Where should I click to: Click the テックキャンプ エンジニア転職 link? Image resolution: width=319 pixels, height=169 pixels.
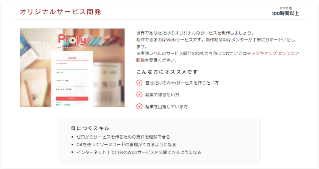pos(273,54)
